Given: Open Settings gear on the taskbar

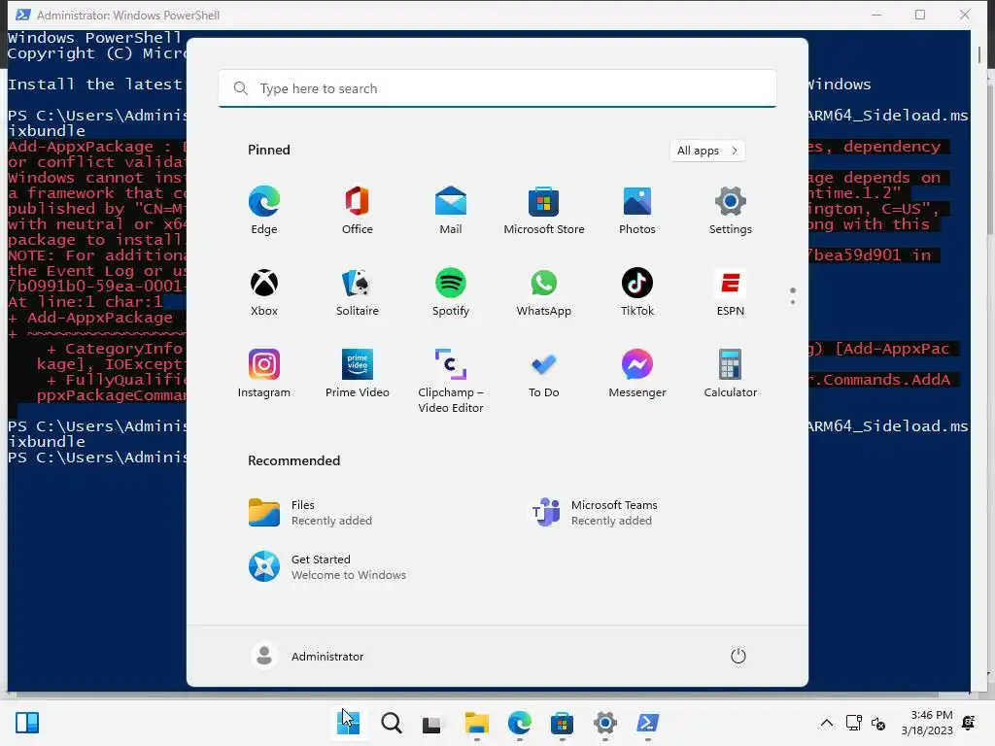Looking at the screenshot, I should tap(604, 723).
